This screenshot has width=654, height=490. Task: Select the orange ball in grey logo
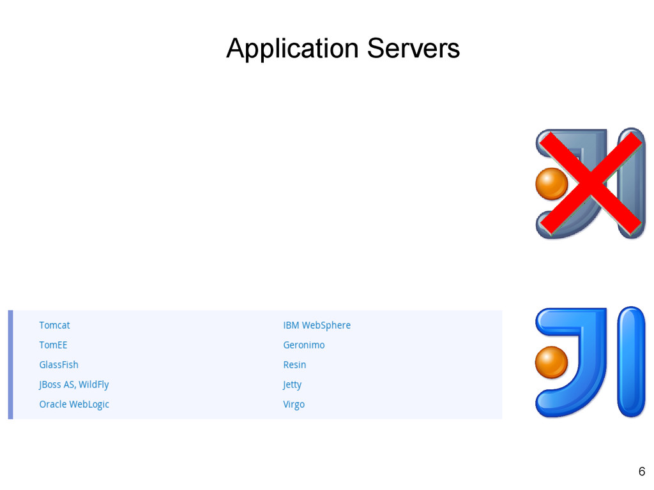pyautogui.click(x=551, y=184)
